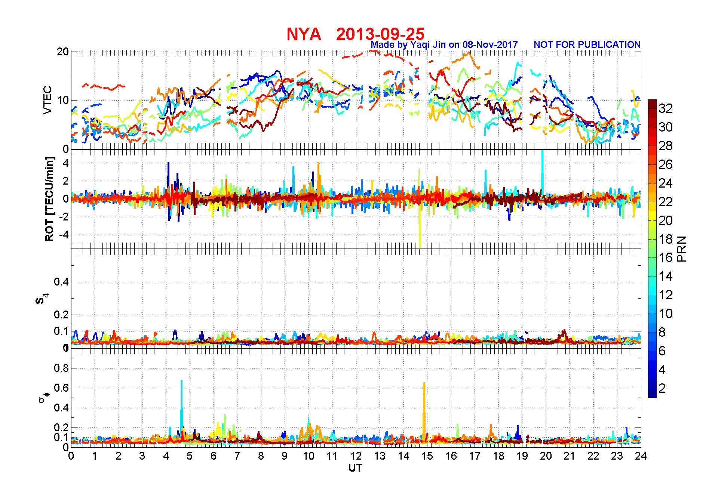Select UT axis tick label "13"
Image resolution: width=712 pixels, height=497 pixels.
click(380, 456)
